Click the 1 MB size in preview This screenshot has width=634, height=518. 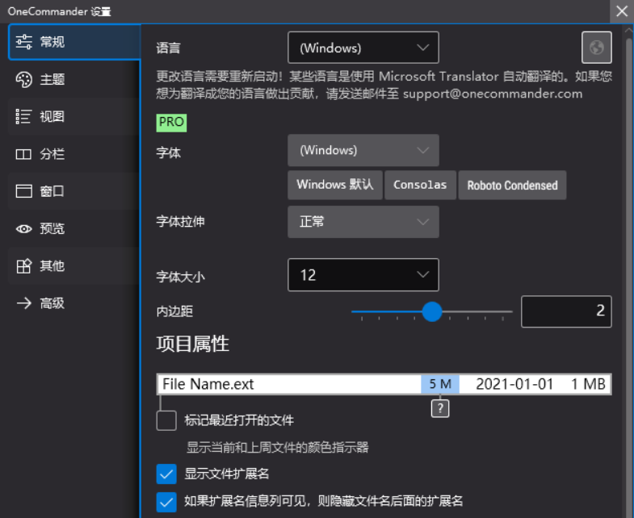(x=588, y=384)
